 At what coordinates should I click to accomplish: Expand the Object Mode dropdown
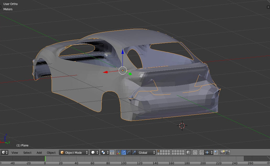74,152
